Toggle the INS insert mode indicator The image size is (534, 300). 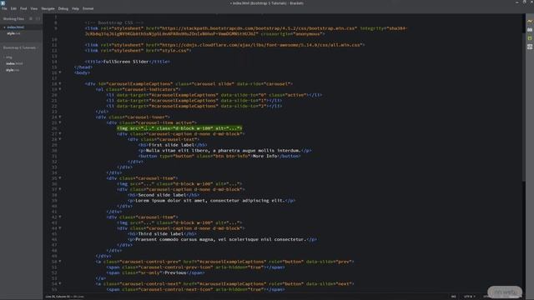point(454,297)
